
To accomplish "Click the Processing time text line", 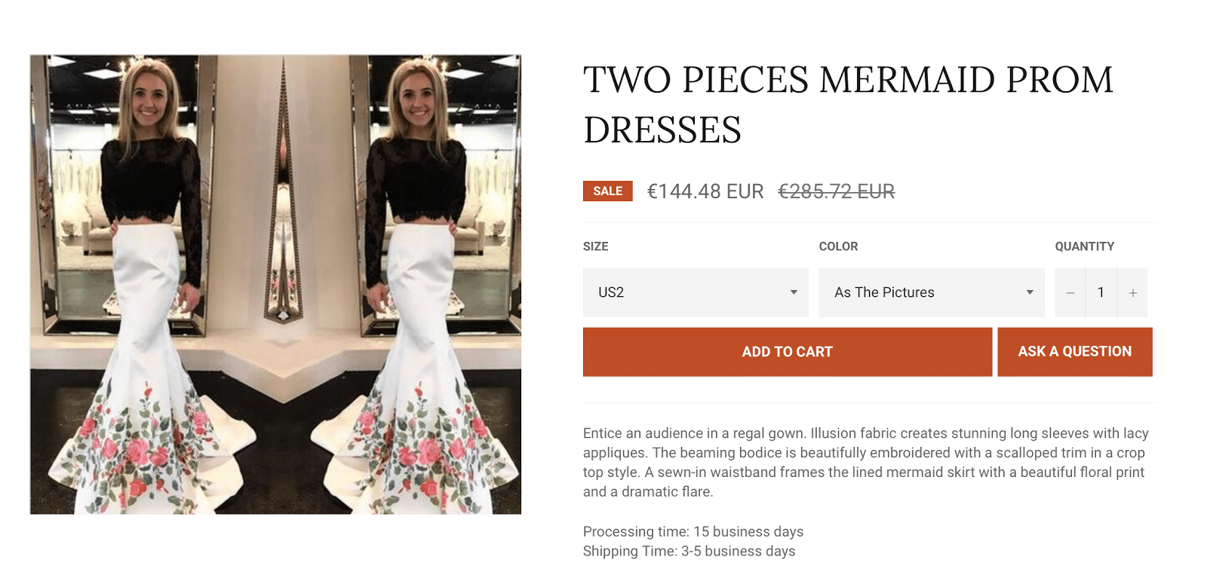I will (693, 532).
